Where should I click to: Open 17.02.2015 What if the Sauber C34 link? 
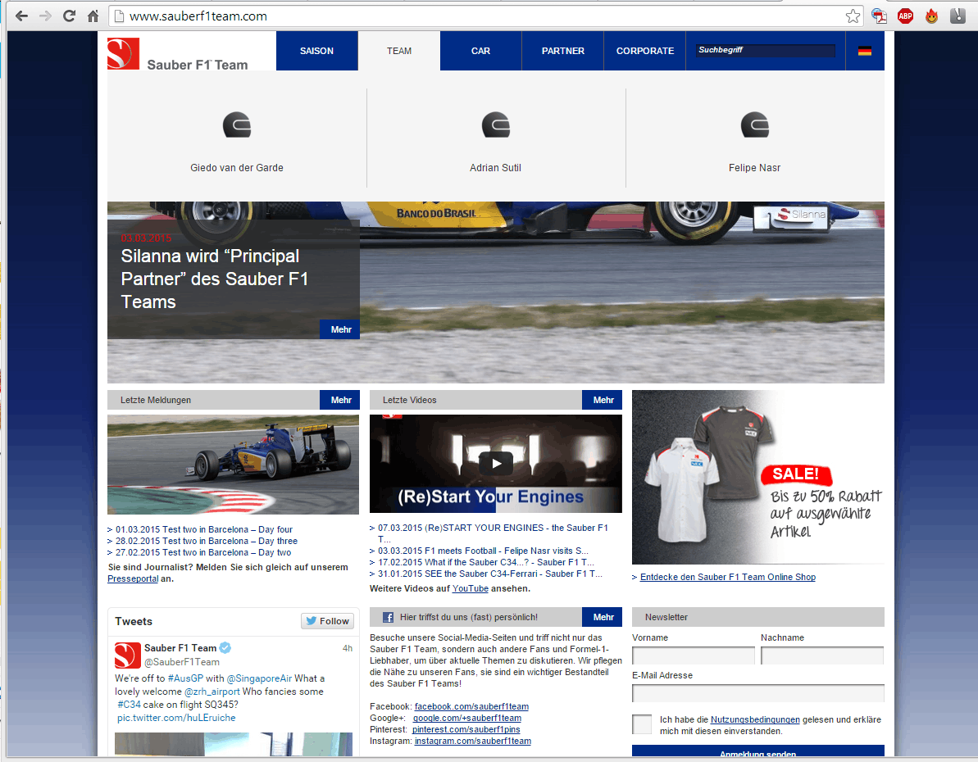pos(486,562)
